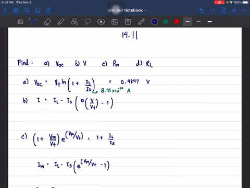Select the Shapes tool
Viewport: 250px width, 188px height.
point(74,22)
